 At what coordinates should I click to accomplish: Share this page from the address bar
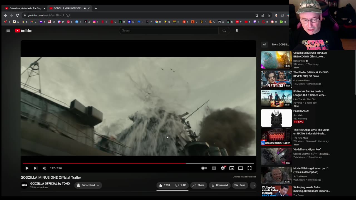tap(263, 15)
